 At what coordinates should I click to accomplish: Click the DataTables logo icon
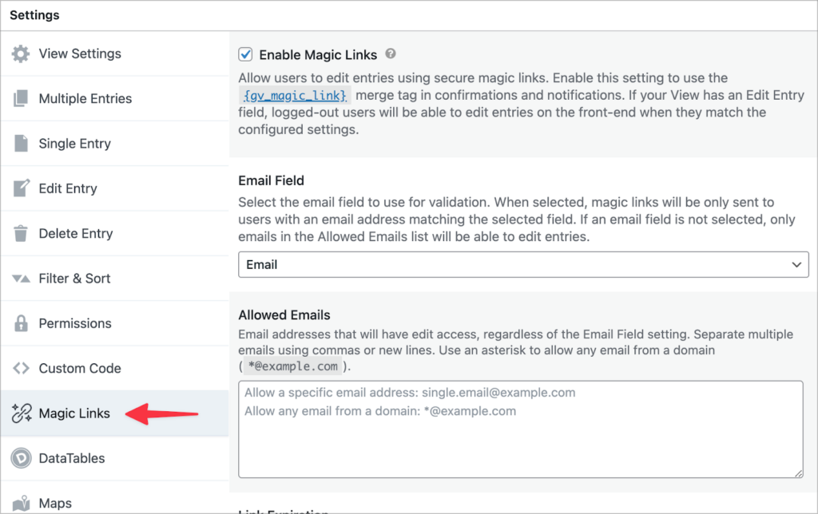coord(22,458)
